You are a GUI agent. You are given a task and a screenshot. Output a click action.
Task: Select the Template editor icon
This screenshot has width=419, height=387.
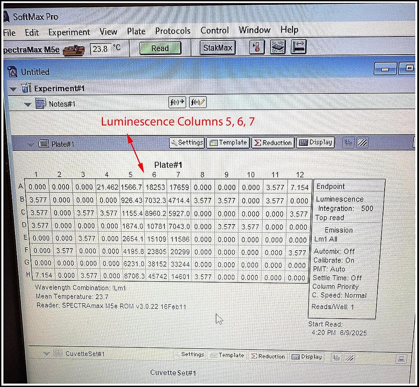tap(228, 142)
